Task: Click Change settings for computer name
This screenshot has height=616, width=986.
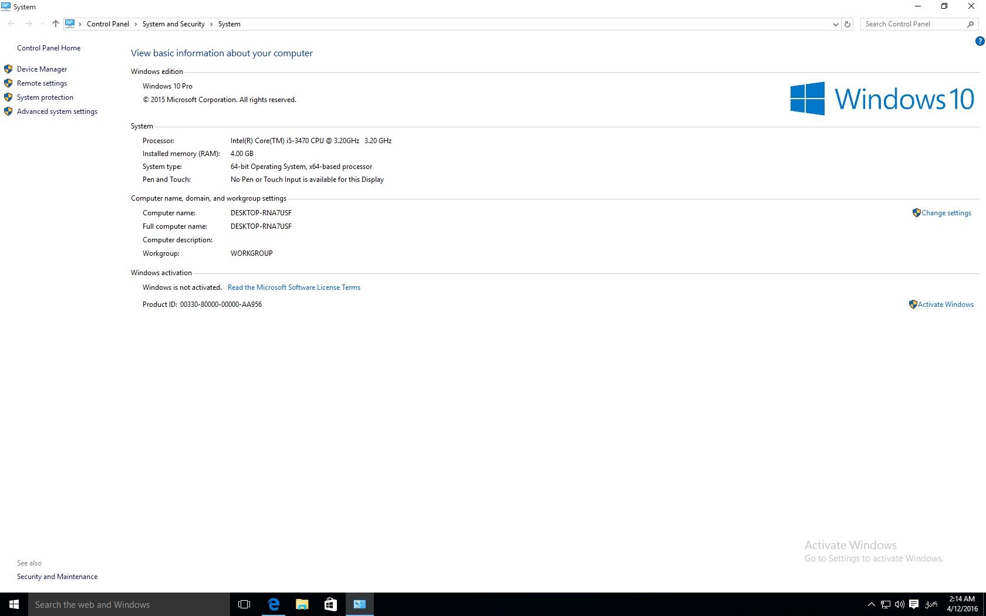Action: click(946, 213)
